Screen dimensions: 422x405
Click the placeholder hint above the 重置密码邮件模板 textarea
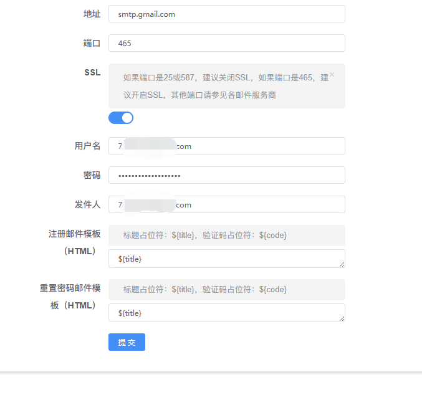[x=205, y=289]
